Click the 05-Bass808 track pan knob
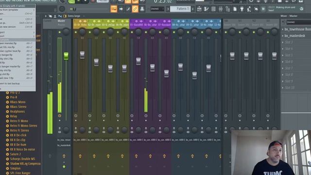Screen dimensions: 311x175 (138, 32)
